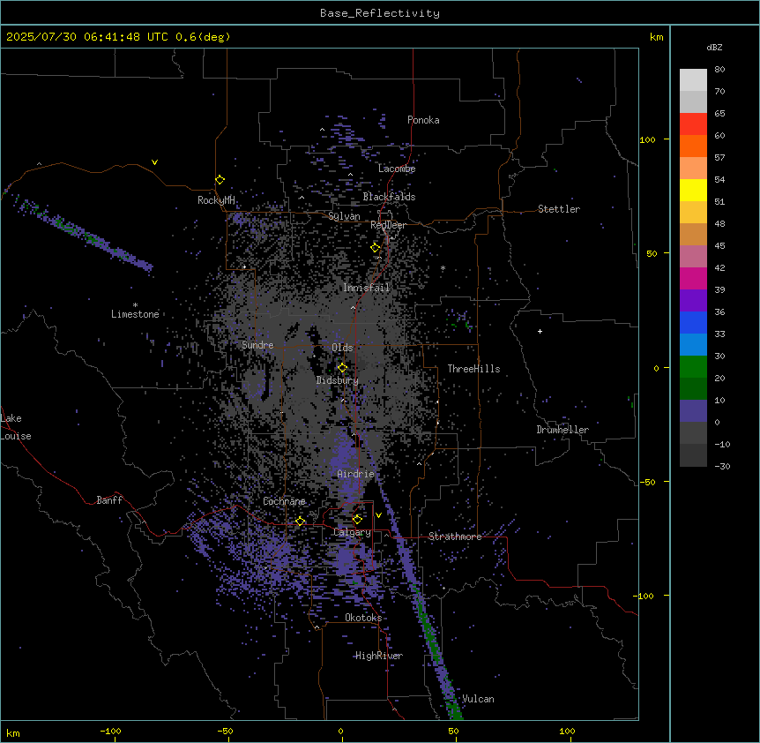Click the Didsbury label
The height and width of the screenshot is (743, 760).
(x=338, y=380)
